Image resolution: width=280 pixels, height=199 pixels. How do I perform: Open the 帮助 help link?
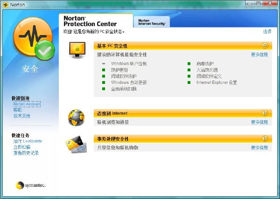click(18, 110)
